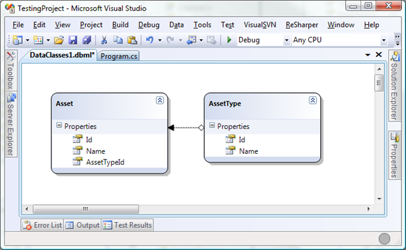The height and width of the screenshot is (250, 406).
Task: Click the New Project toolbar icon
Action: (x=18, y=40)
